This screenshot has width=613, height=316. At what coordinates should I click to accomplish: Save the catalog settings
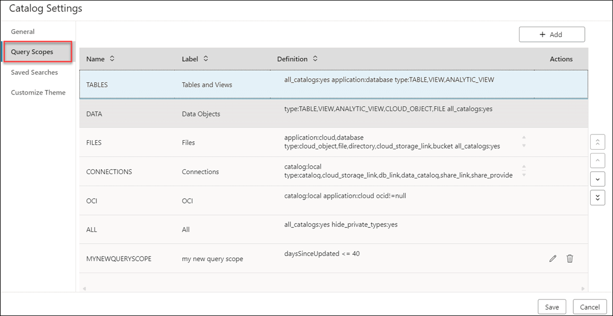click(x=551, y=306)
